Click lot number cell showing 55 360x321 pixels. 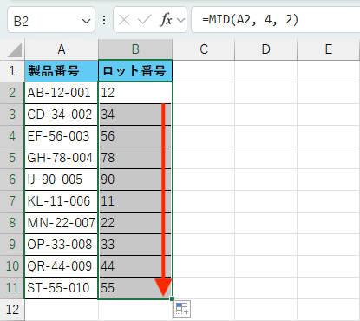135,288
